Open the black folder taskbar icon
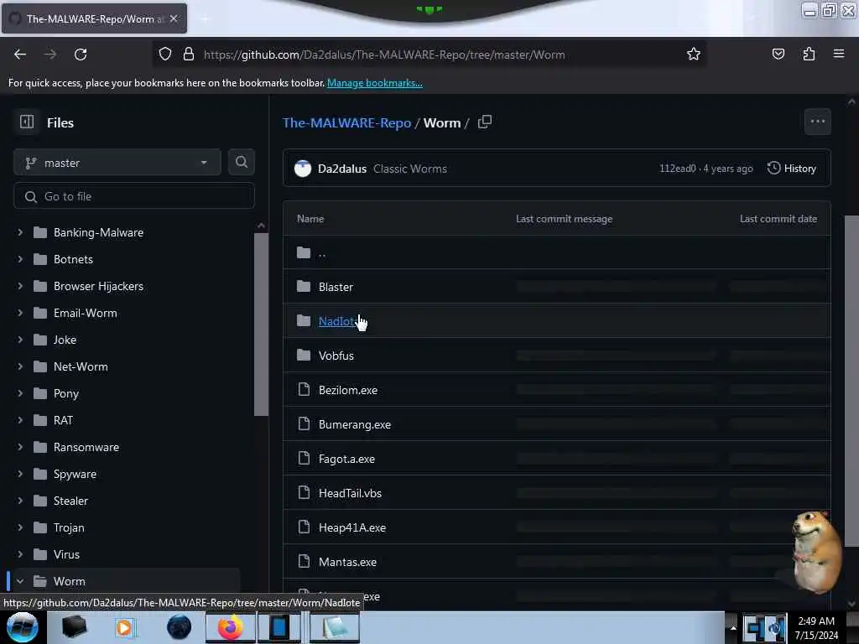The height and width of the screenshot is (644, 859). pyautogui.click(x=74, y=627)
